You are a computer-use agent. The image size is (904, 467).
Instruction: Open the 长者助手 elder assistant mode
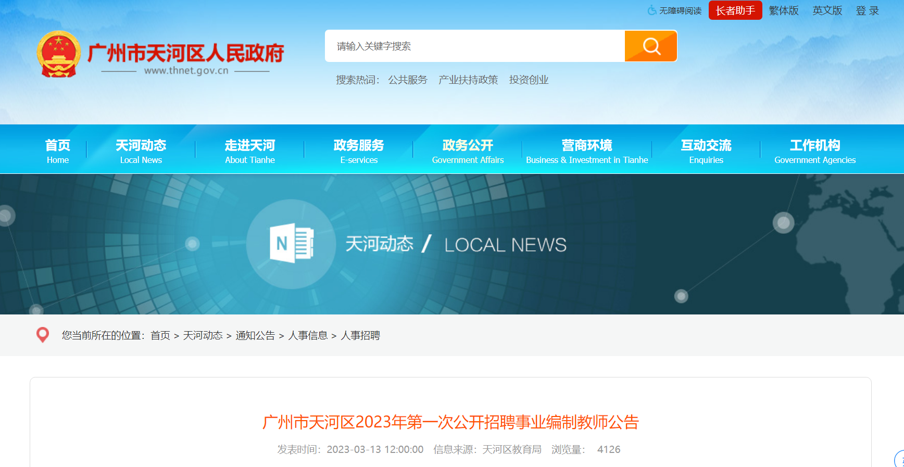(x=735, y=10)
